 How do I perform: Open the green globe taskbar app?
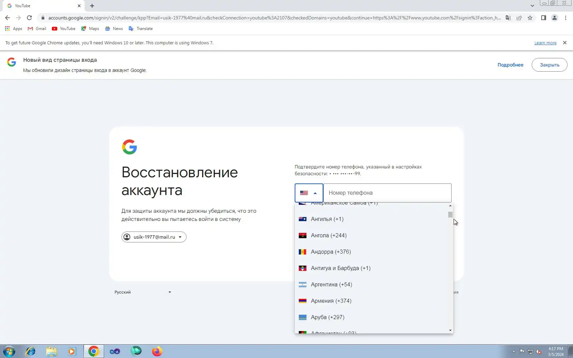pos(136,351)
